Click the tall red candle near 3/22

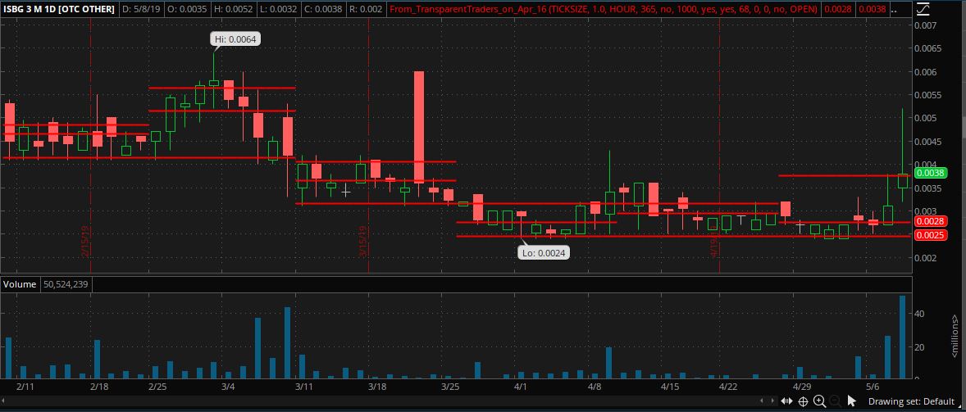[x=419, y=127]
